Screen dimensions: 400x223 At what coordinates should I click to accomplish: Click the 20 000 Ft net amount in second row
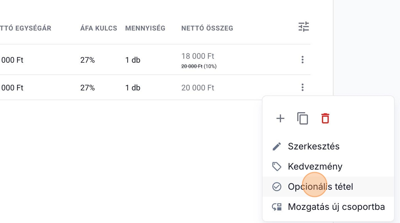pos(197,88)
